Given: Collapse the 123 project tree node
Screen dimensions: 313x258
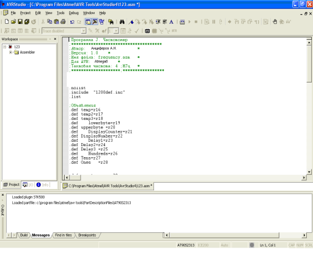Looking at the screenshot, I should click(5, 47).
